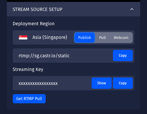Switch to Webcam mode
Viewport: 147px width, 114px height.
click(x=121, y=37)
